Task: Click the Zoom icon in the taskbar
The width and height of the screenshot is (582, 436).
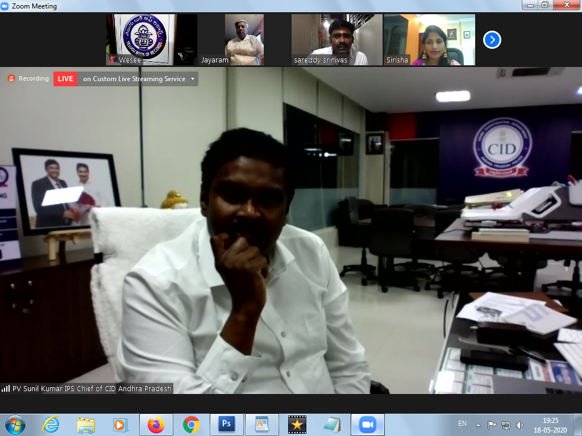Action: pyautogui.click(x=367, y=424)
